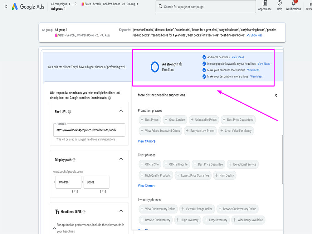The height and width of the screenshot is (234, 312).
Task: Click the Display path help icon
Action: (74, 159)
